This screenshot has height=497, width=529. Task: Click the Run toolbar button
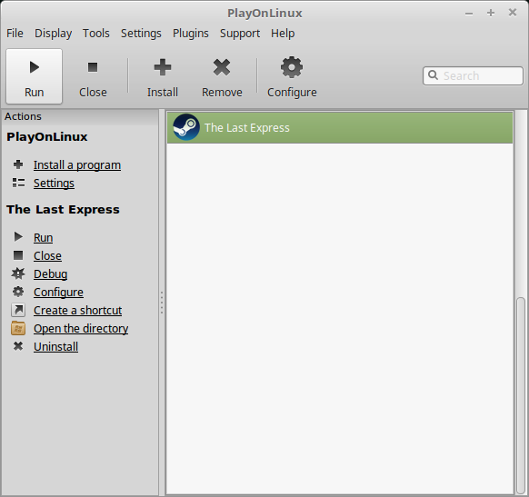34,76
